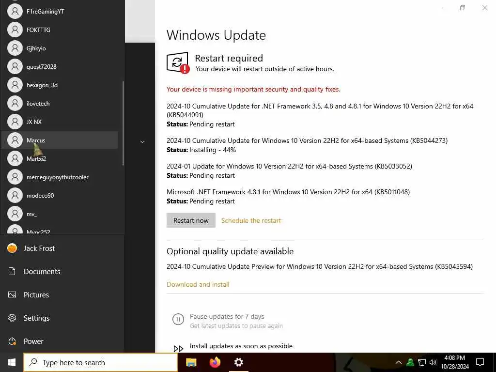
Task: Click the Martxi2 user avatar icon
Action: pos(15,158)
